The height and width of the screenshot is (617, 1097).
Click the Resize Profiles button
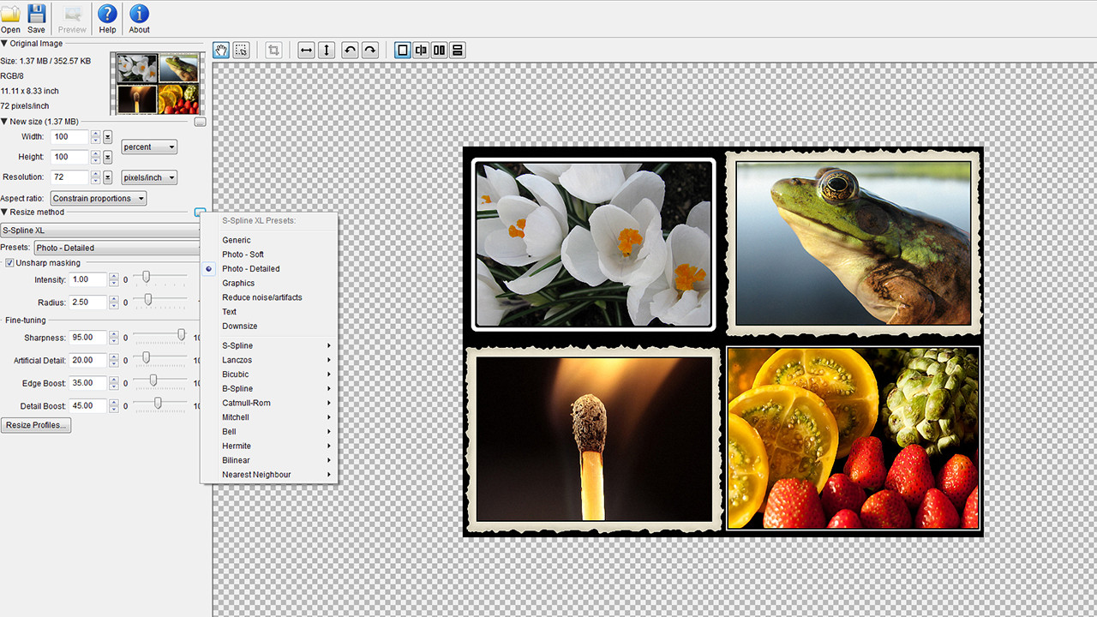(x=36, y=425)
